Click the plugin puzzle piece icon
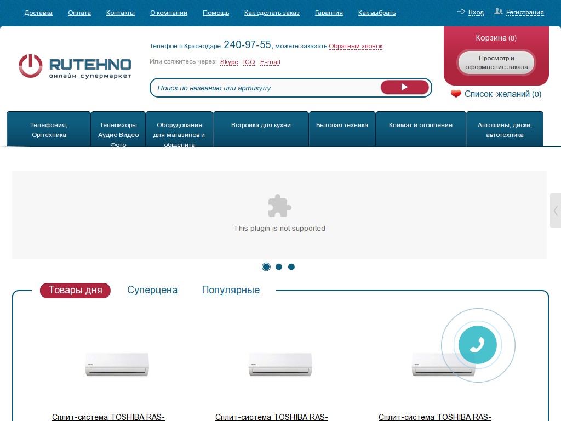Viewport: 561px width, 421px height. [280, 206]
